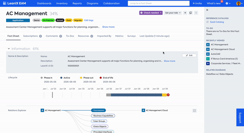The width and height of the screenshot is (244, 133).
Task: Click the Application type badge
Action: click(18, 20)
